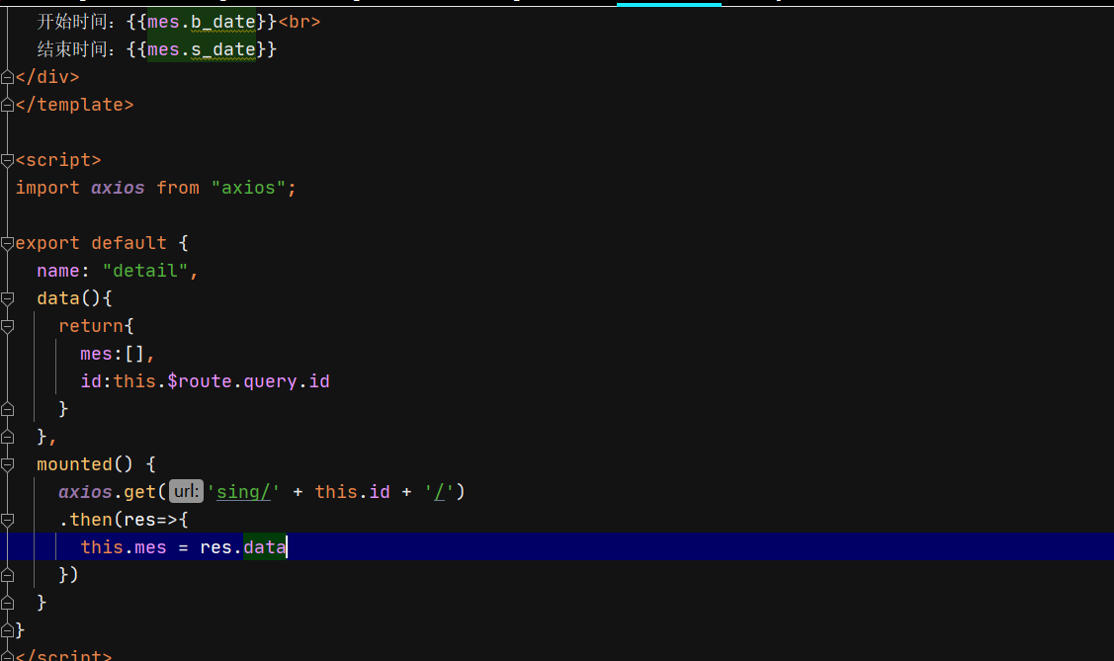
Task: Click the default keyword
Action: [129, 243]
